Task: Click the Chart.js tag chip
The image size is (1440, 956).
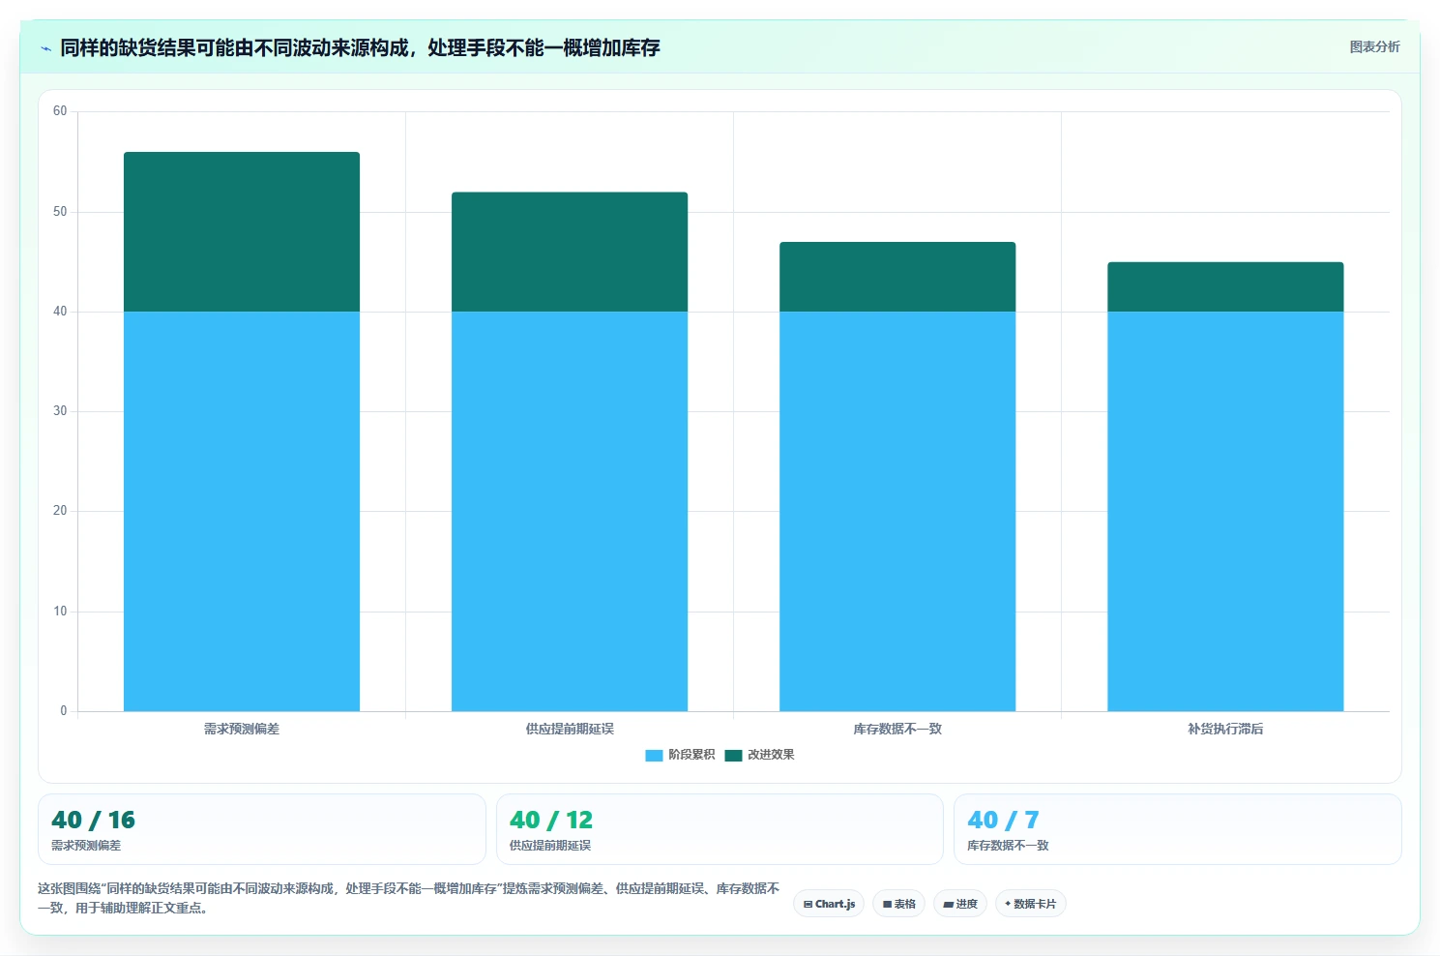Action: pos(829,904)
